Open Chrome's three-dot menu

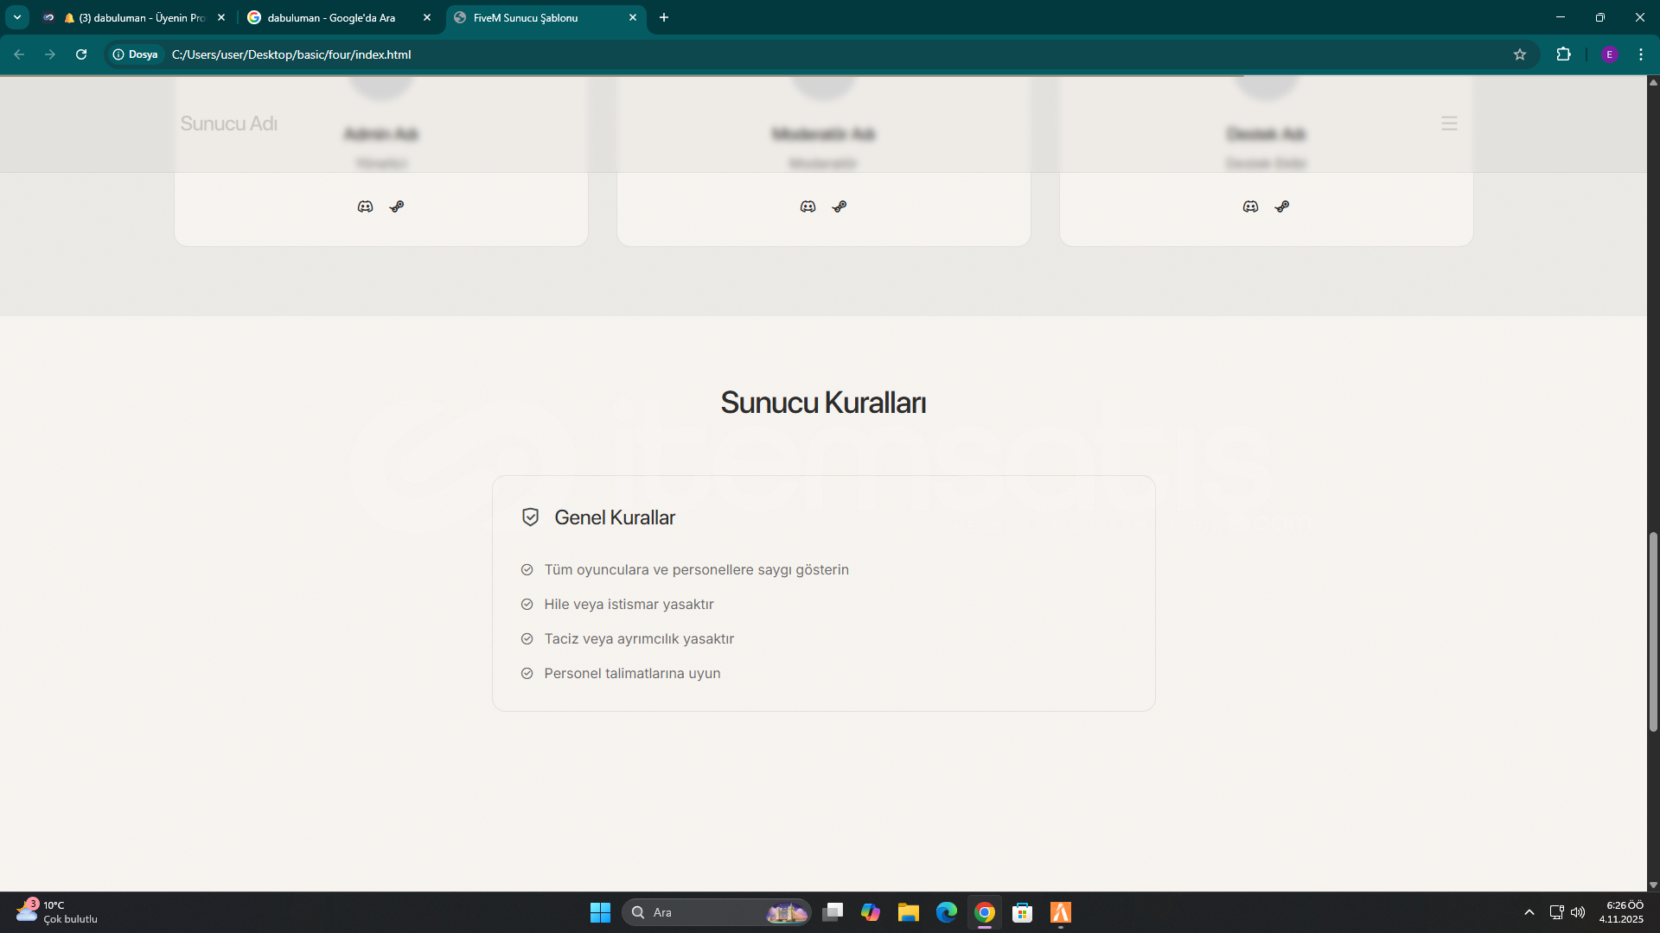pos(1641,54)
